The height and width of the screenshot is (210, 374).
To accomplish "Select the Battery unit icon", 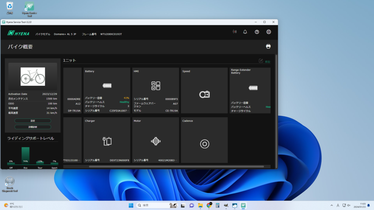I will (107, 86).
